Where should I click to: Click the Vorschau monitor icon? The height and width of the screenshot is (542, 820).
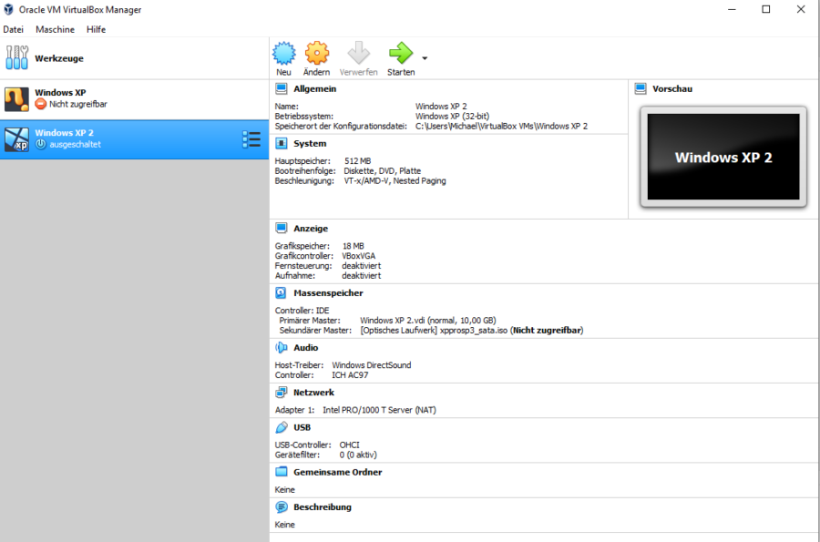coord(641,89)
